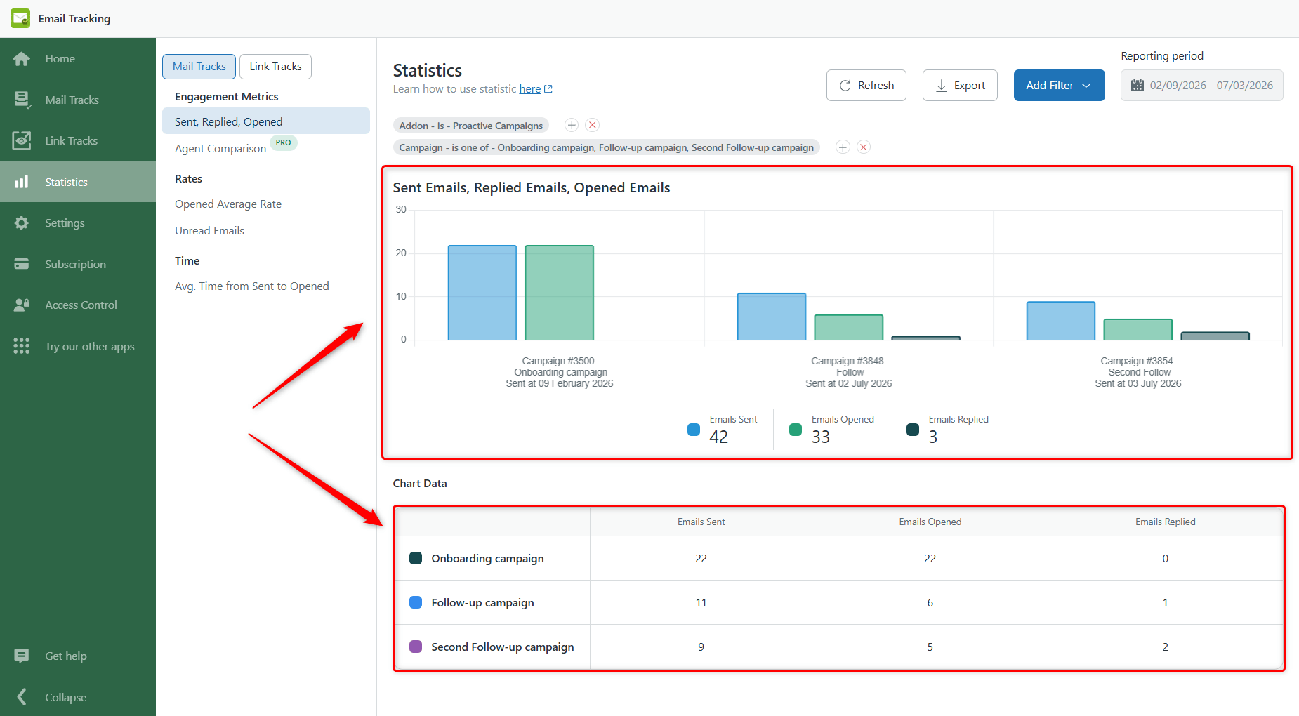
Task: Open Settings sidebar item
Action: click(x=78, y=223)
